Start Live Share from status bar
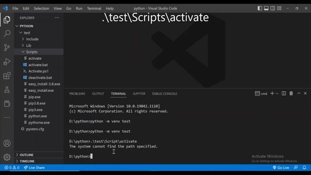311x175 pixels. tap(34, 168)
